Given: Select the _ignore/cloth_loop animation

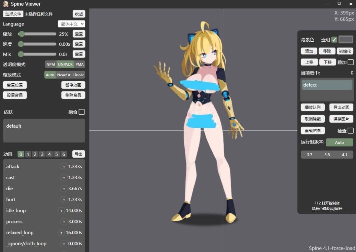Looking at the screenshot, I should pyautogui.click(x=44, y=244).
